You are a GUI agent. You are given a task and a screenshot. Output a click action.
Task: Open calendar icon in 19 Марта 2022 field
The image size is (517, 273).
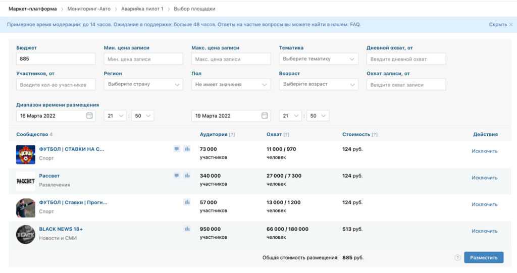[x=265, y=116]
